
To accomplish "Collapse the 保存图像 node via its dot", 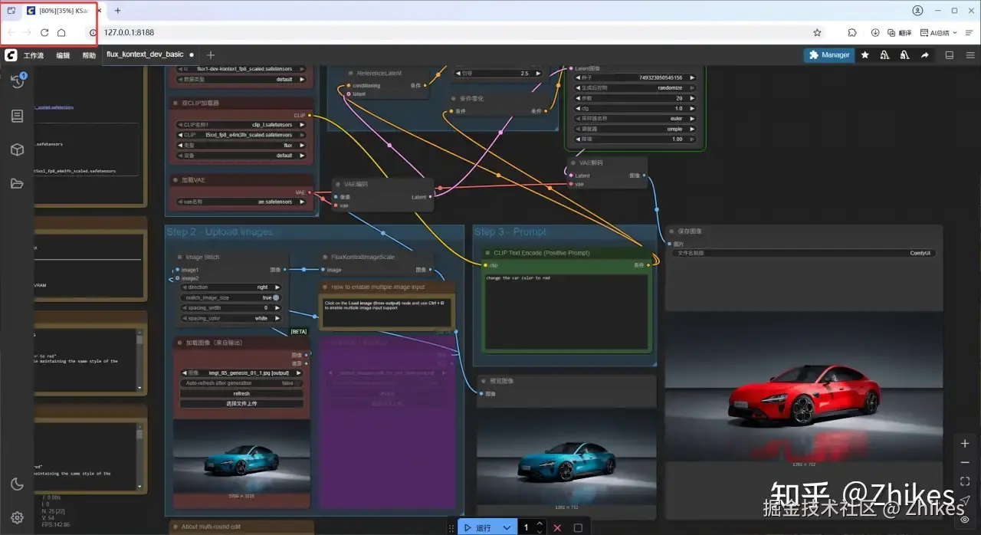I will pos(671,231).
